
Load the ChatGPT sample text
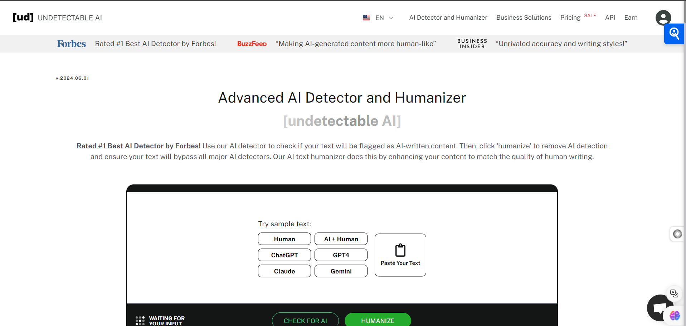pyautogui.click(x=284, y=255)
